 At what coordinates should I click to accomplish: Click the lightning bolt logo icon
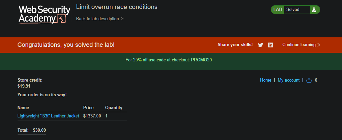coord(61,19)
